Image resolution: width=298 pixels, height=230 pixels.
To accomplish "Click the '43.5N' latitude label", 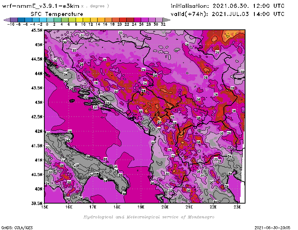I will [x=37, y=88].
